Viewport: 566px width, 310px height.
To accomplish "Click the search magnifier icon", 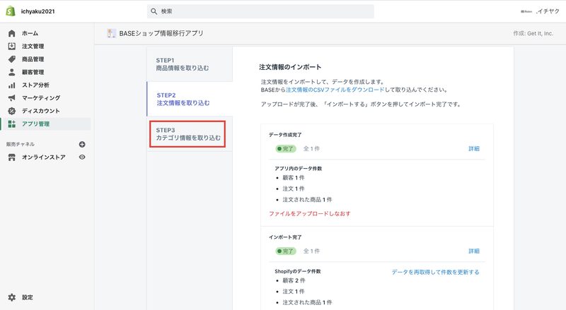I will [154, 11].
